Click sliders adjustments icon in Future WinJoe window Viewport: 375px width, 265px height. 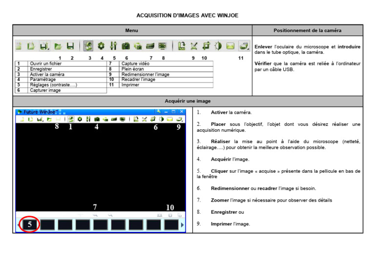point(88,119)
